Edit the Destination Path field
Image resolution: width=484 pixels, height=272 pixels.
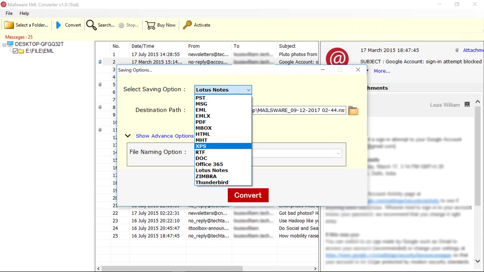pos(298,110)
